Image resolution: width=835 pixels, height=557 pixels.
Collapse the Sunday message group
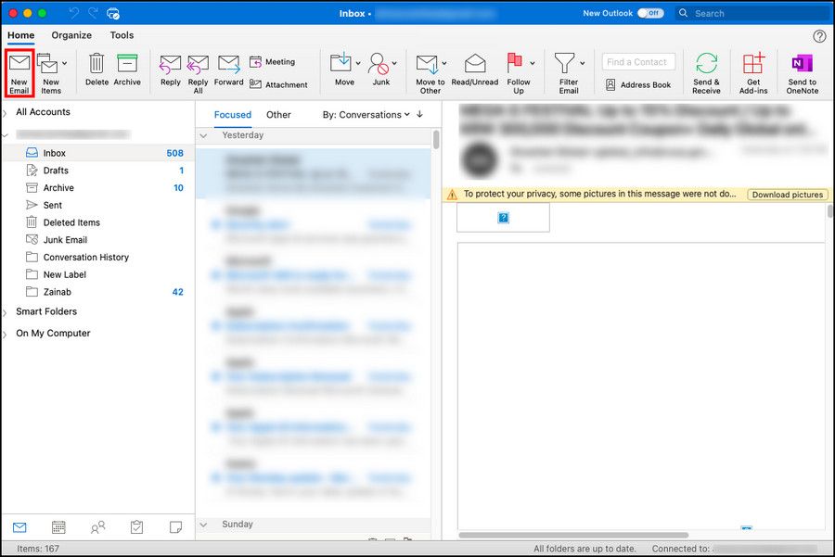click(x=203, y=525)
